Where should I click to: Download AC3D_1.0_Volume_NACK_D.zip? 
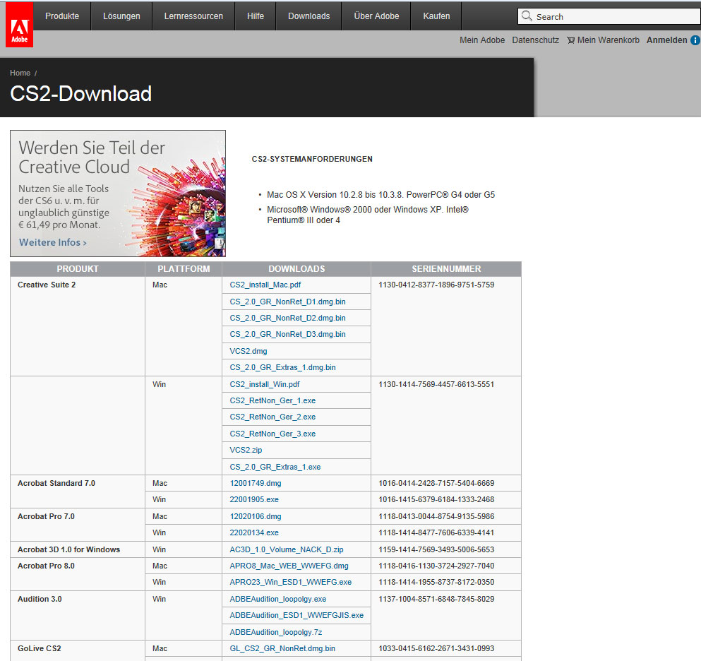[x=287, y=549]
